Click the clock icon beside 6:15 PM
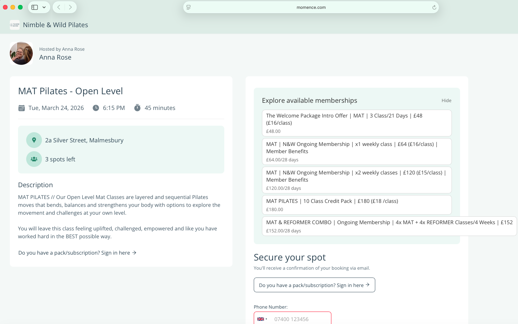 tap(96, 108)
